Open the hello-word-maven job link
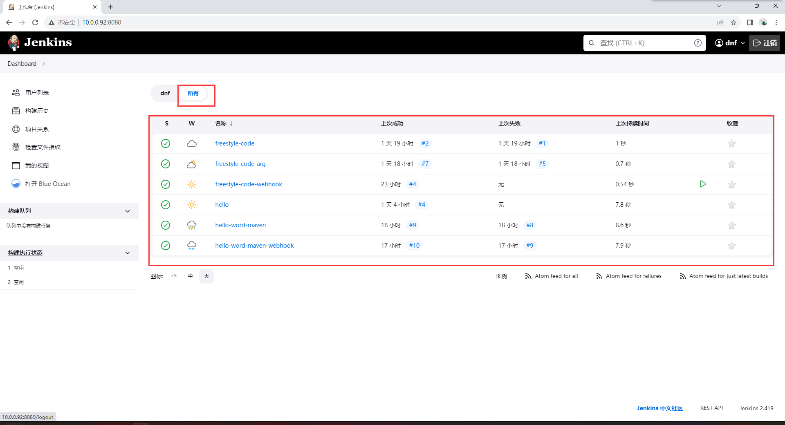Screen dimensions: 785x425 click(240, 225)
